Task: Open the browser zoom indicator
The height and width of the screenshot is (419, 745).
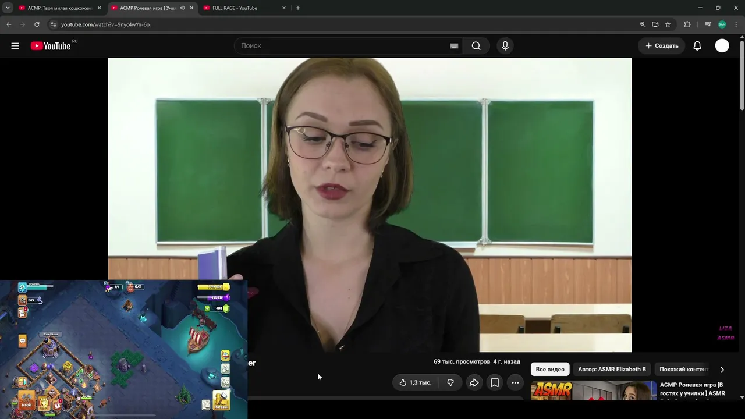Action: point(643,24)
